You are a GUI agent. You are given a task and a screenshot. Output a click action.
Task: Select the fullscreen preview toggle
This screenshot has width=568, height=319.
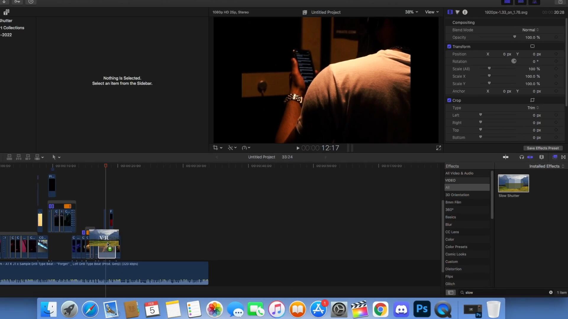pos(438,148)
